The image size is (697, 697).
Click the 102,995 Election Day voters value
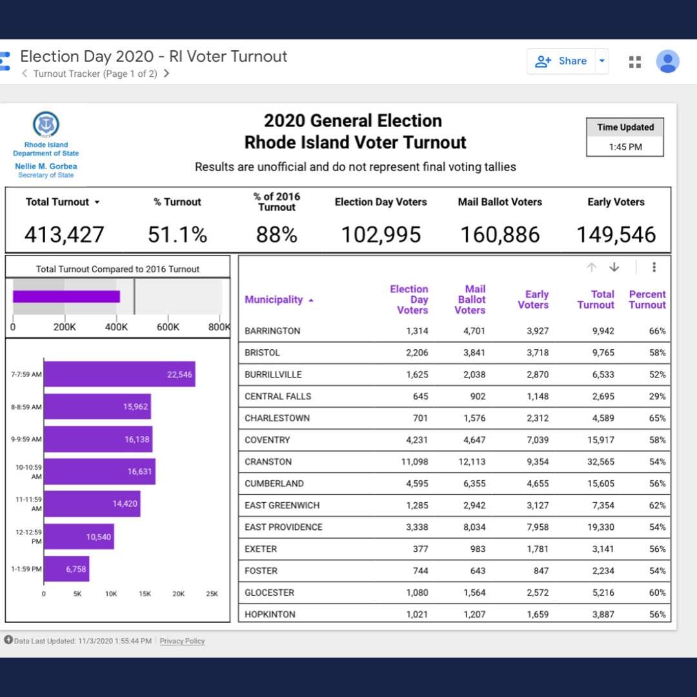[381, 235]
